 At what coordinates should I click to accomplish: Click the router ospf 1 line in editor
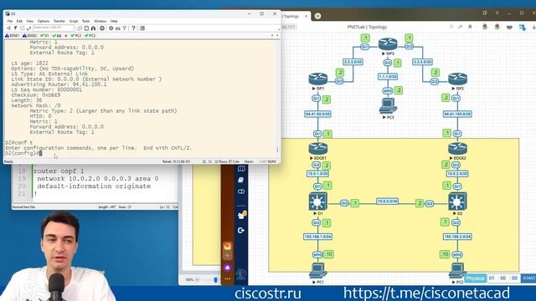(x=59, y=171)
